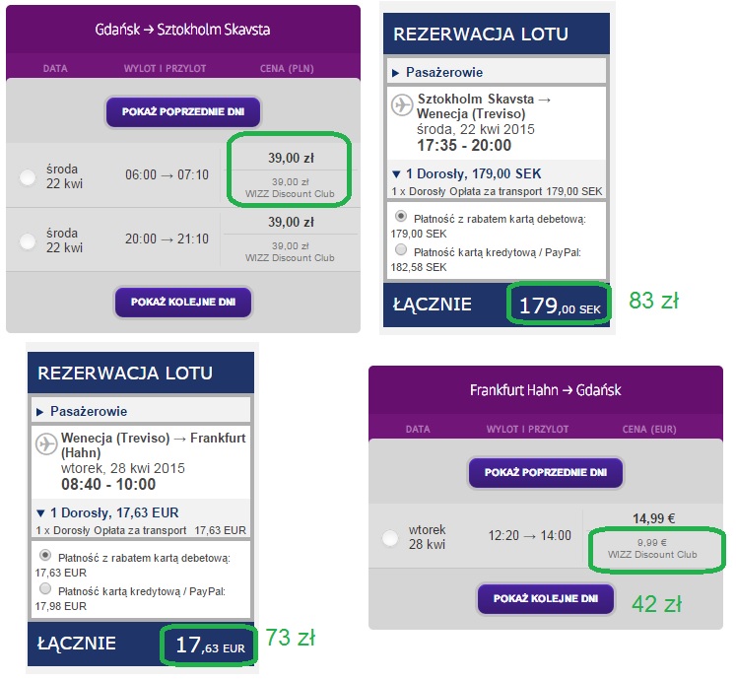736x680 pixels.
Task: Select the 06:00 → 07:10 Gdańsk flight
Action: point(28,177)
